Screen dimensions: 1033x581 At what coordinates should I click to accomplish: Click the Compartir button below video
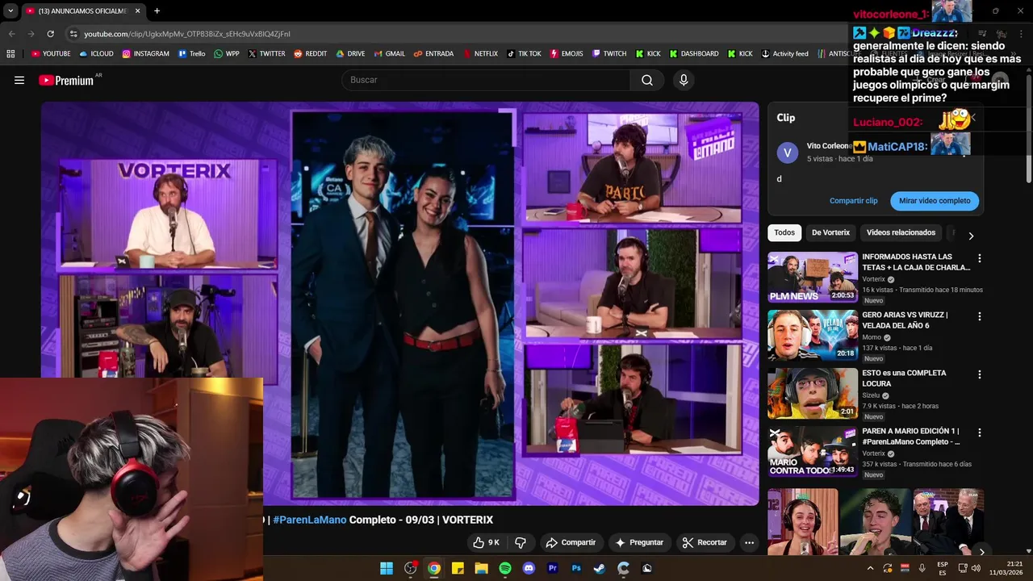click(x=571, y=542)
